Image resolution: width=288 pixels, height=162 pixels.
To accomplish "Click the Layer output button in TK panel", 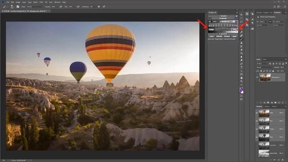I will (x=211, y=36).
